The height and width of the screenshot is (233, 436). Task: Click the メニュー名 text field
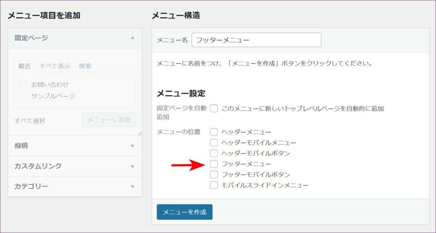point(256,40)
